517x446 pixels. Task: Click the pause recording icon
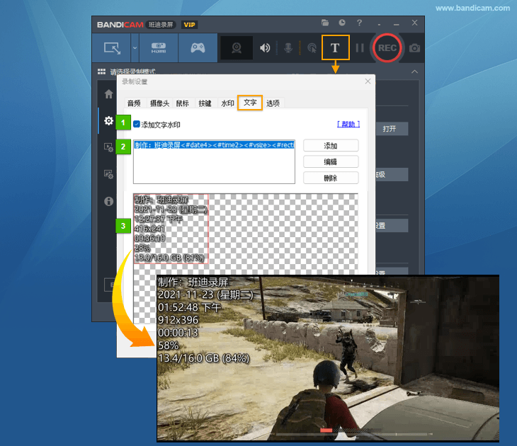[360, 48]
